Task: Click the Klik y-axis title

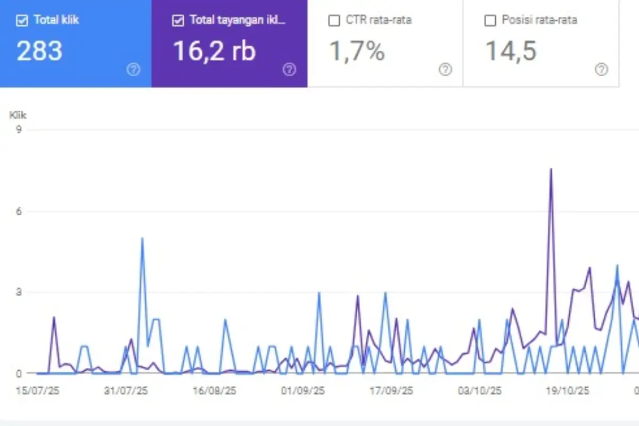Action: point(18,115)
